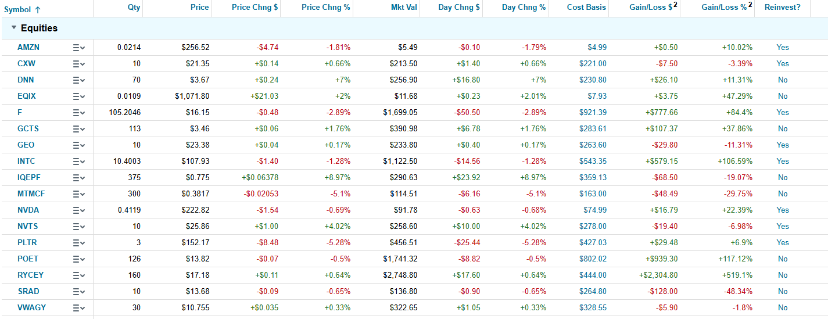The image size is (828, 319).
Task: Sort by the Qty column
Action: pyautogui.click(x=134, y=8)
